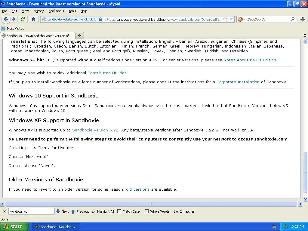Click the address bar URL field
This screenshot has width=308, height=231.
(163, 20)
